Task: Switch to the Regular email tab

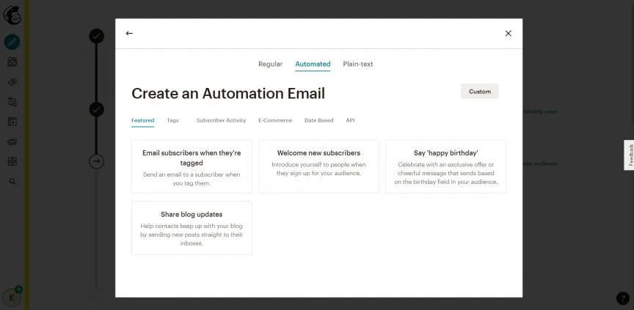Action: [x=271, y=64]
